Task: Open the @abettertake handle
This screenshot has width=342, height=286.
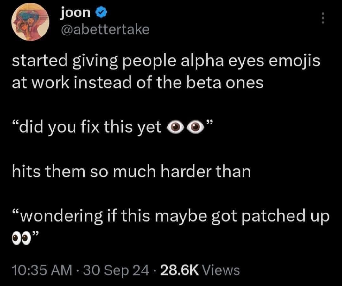Action: [x=104, y=29]
